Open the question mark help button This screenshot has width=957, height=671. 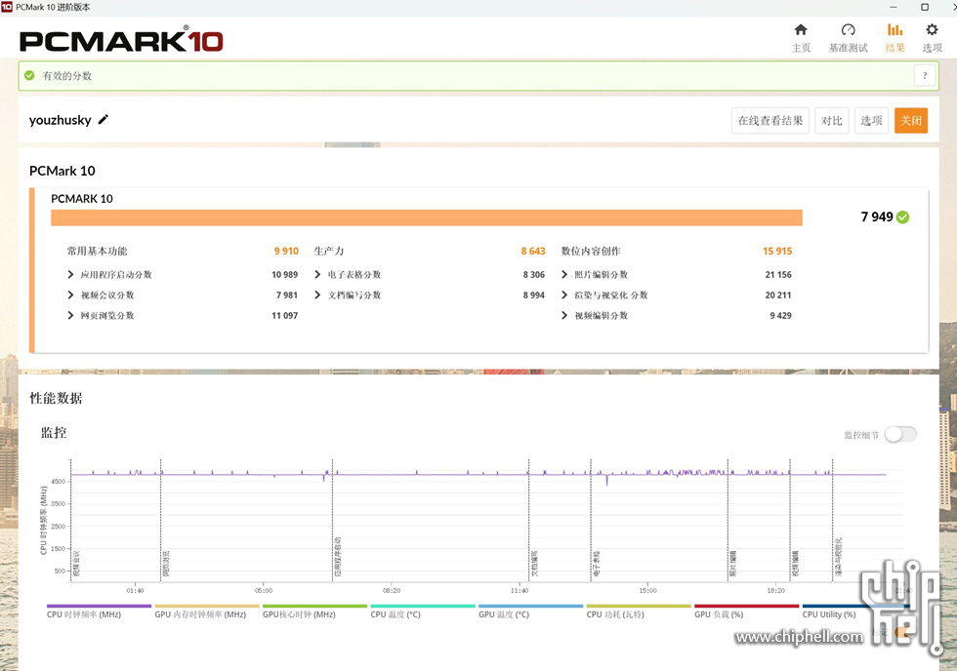click(925, 75)
